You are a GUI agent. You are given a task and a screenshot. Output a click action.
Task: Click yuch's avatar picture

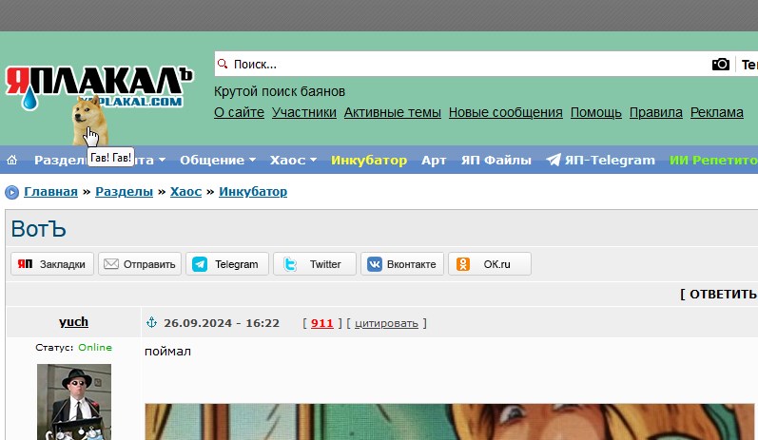pyautogui.click(x=74, y=402)
